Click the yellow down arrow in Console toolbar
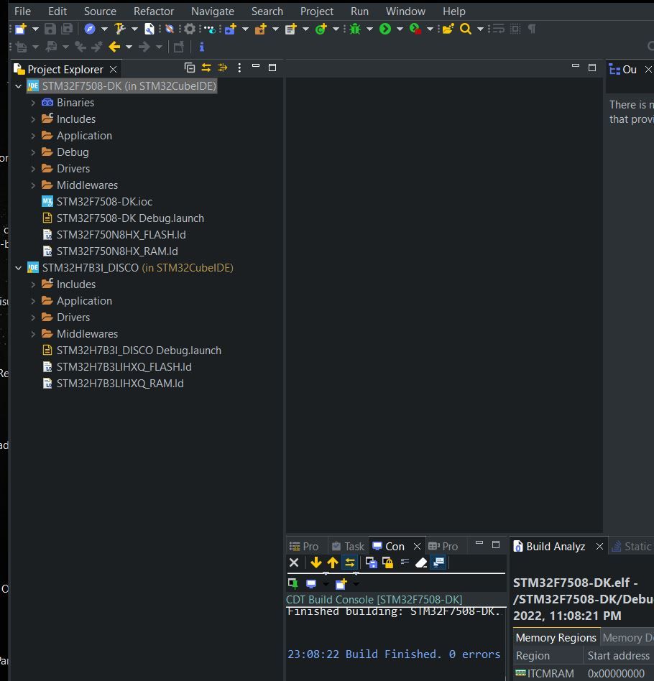Screen dimensions: 654x681 pos(316,563)
